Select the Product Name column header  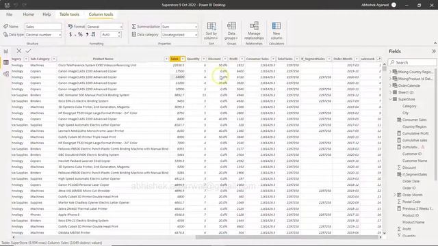103,59
